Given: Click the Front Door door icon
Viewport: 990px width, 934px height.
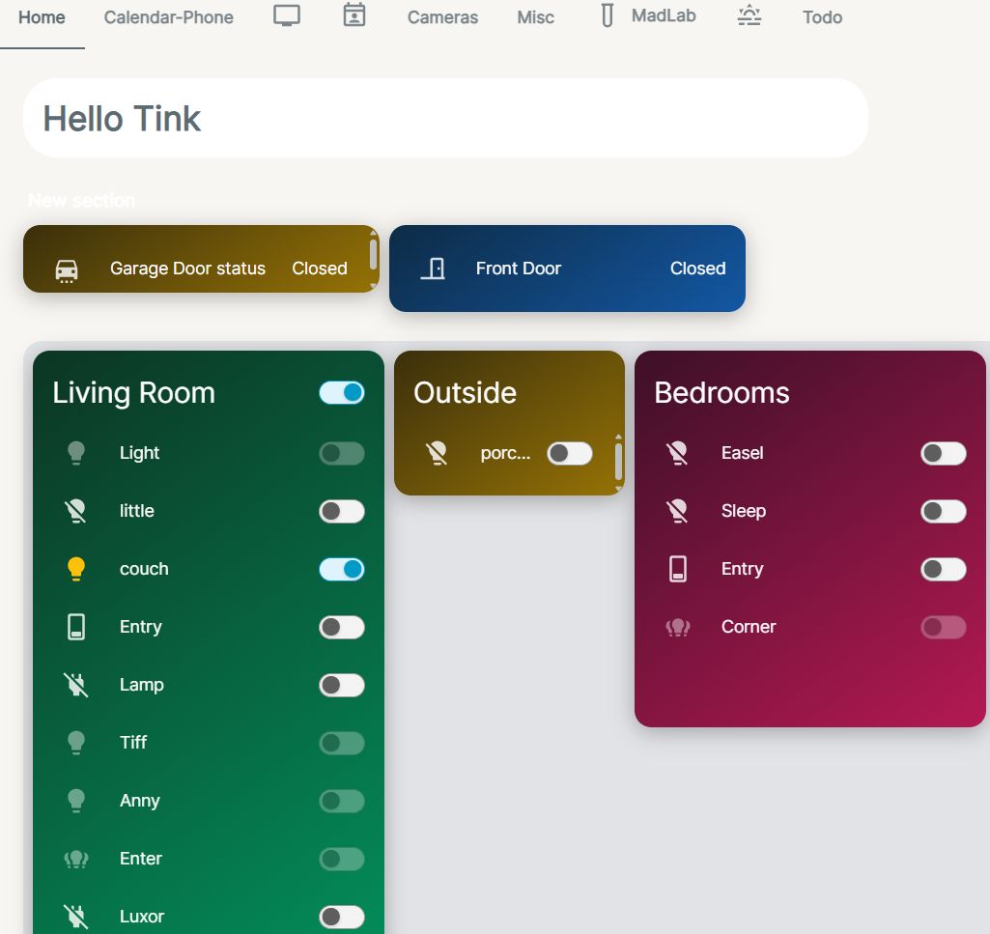Looking at the screenshot, I should 433,269.
